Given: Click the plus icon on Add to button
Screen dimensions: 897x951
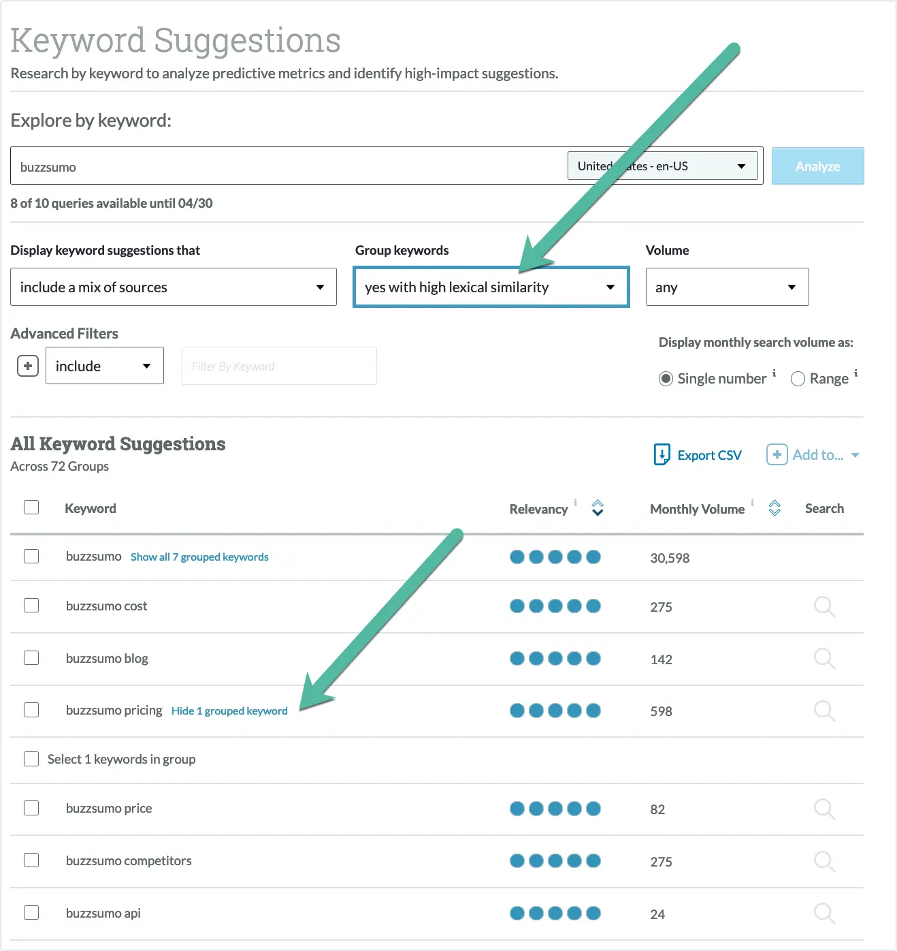Looking at the screenshot, I should [777, 454].
